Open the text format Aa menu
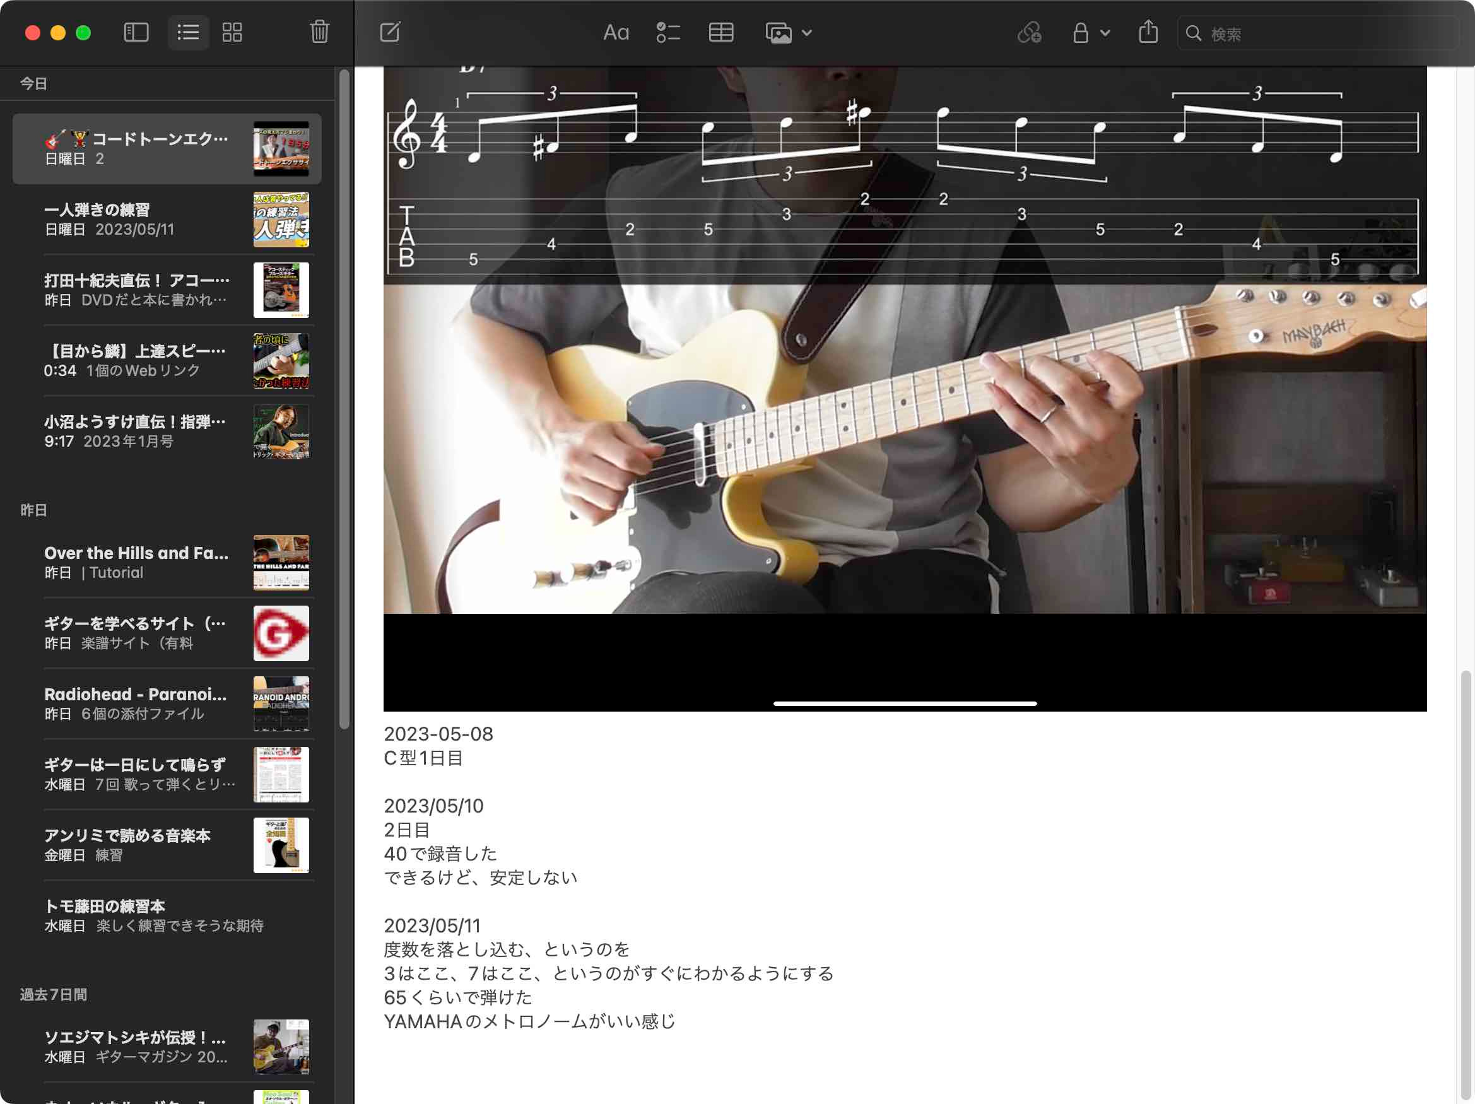 pos(616,32)
